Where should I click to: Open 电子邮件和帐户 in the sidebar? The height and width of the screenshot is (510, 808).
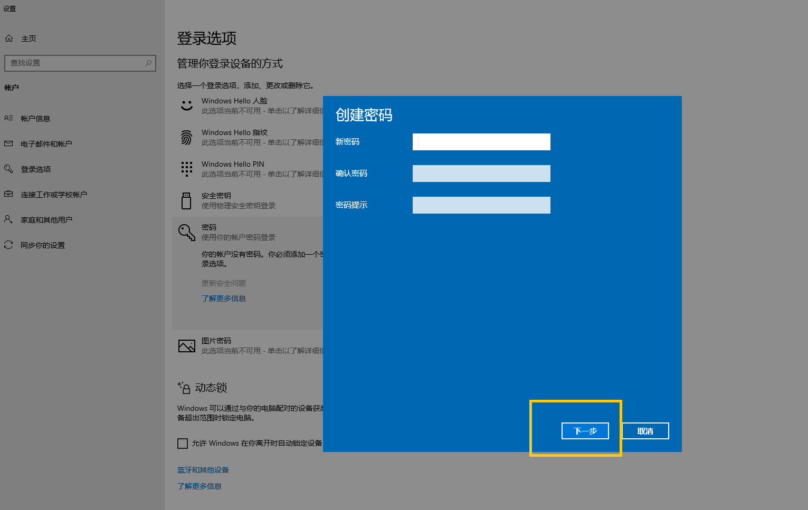[x=46, y=144]
